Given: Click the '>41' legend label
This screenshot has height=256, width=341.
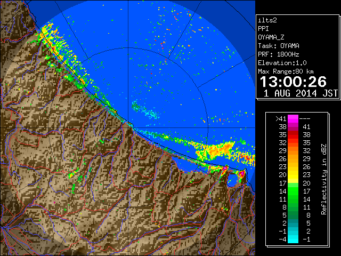Looking at the screenshot, I should click(x=281, y=118).
